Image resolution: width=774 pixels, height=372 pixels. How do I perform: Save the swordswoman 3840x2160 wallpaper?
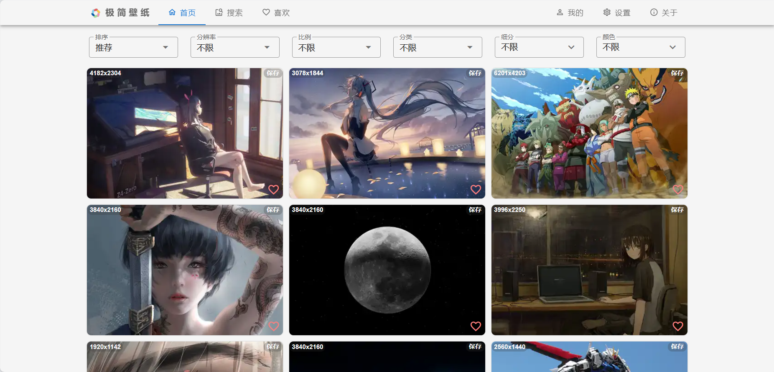click(273, 210)
